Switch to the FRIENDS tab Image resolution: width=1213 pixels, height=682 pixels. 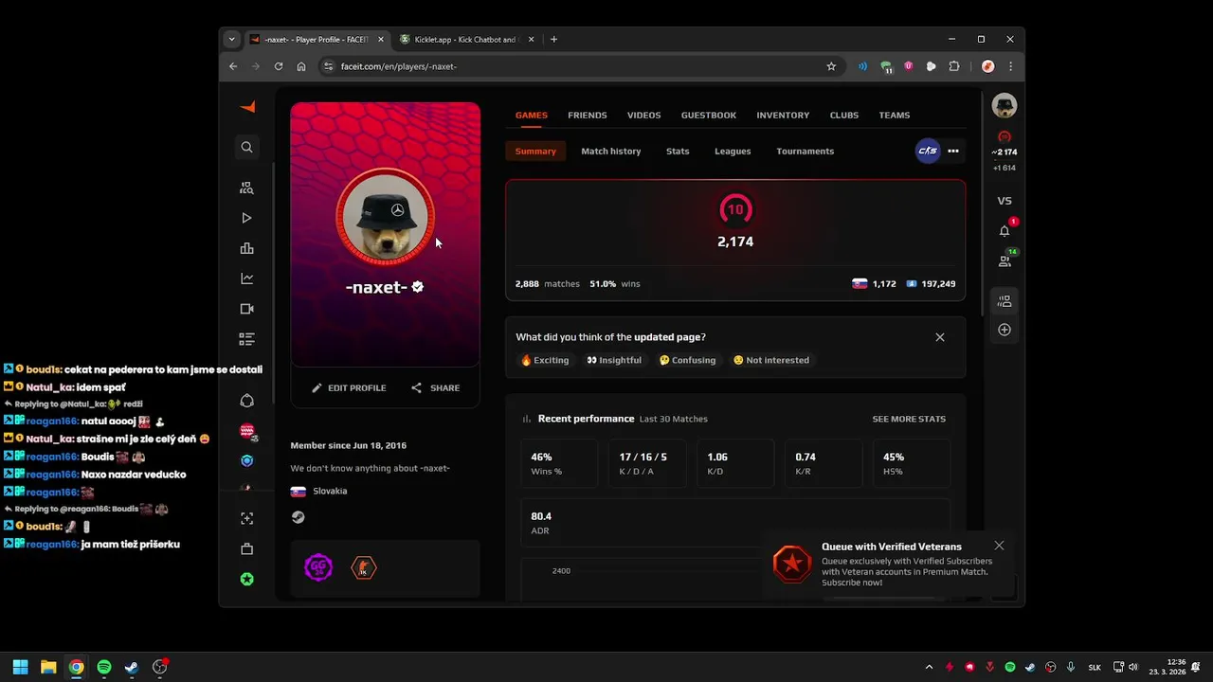coord(588,115)
